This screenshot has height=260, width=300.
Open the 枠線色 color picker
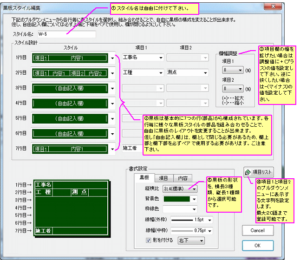180,209
